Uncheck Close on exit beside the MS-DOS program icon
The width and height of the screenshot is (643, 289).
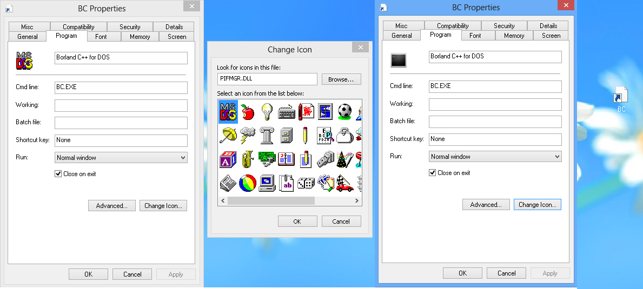coord(58,173)
